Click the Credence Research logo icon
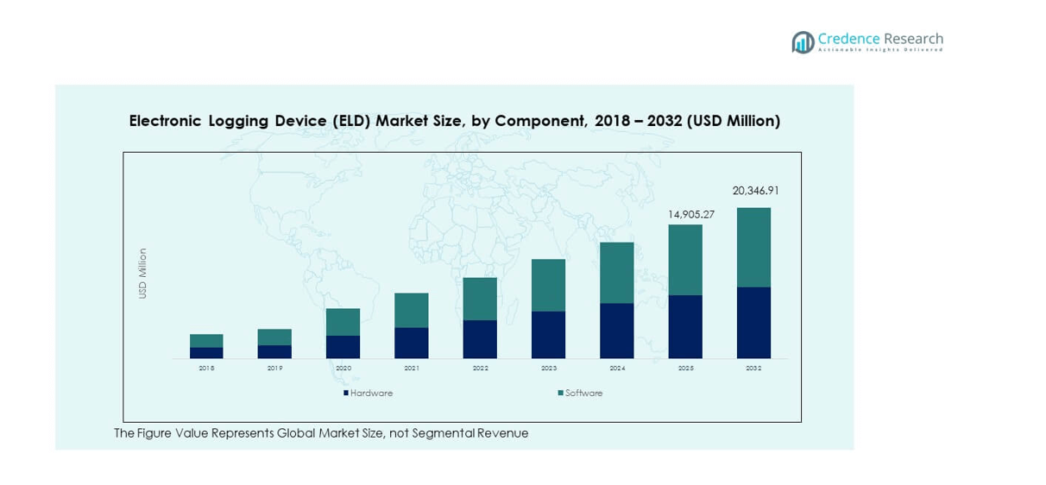This screenshot has height=485, width=1046. [x=803, y=41]
